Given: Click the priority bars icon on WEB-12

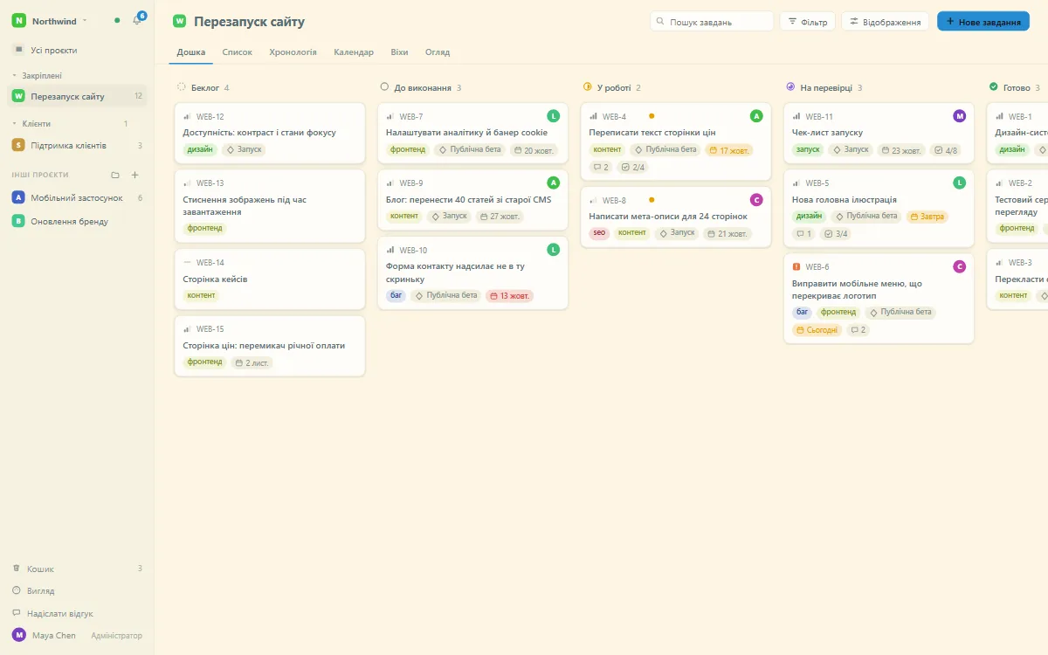Looking at the screenshot, I should click(187, 116).
